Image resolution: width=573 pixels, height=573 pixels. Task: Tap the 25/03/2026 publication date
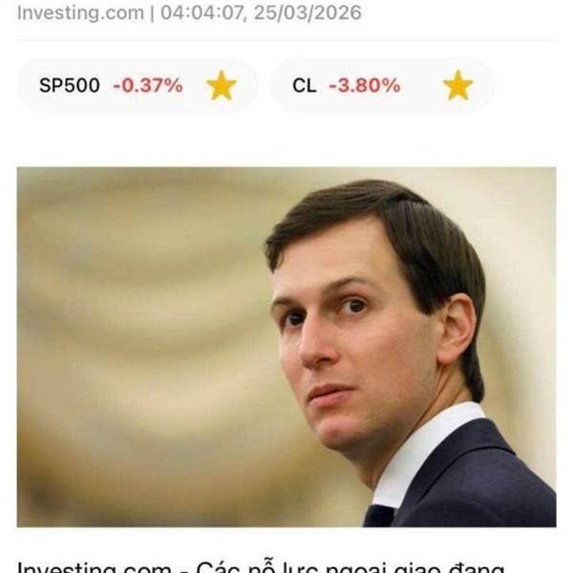(x=308, y=12)
